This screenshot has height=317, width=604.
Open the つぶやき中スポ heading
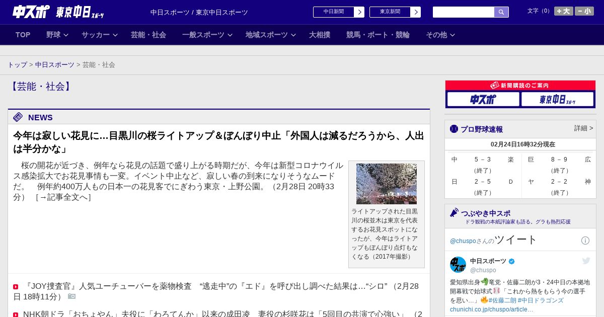pyautogui.click(x=486, y=213)
